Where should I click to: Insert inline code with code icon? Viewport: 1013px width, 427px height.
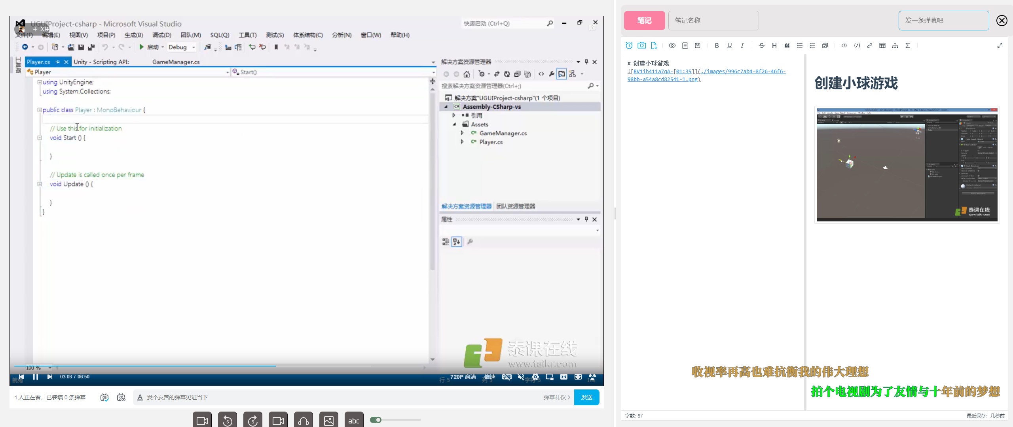point(844,45)
